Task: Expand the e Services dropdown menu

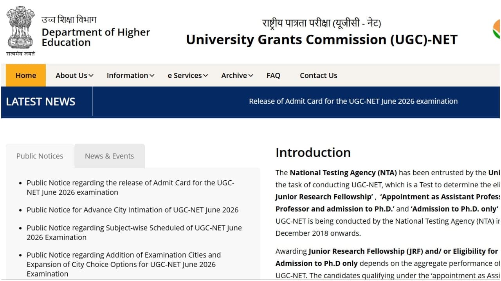Action: click(x=188, y=76)
